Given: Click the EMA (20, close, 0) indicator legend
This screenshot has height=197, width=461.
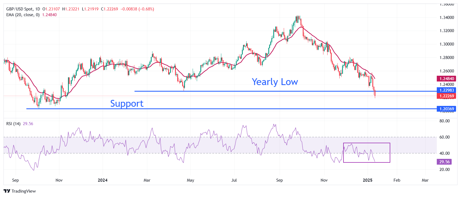Looking at the screenshot, I should pos(23,15).
